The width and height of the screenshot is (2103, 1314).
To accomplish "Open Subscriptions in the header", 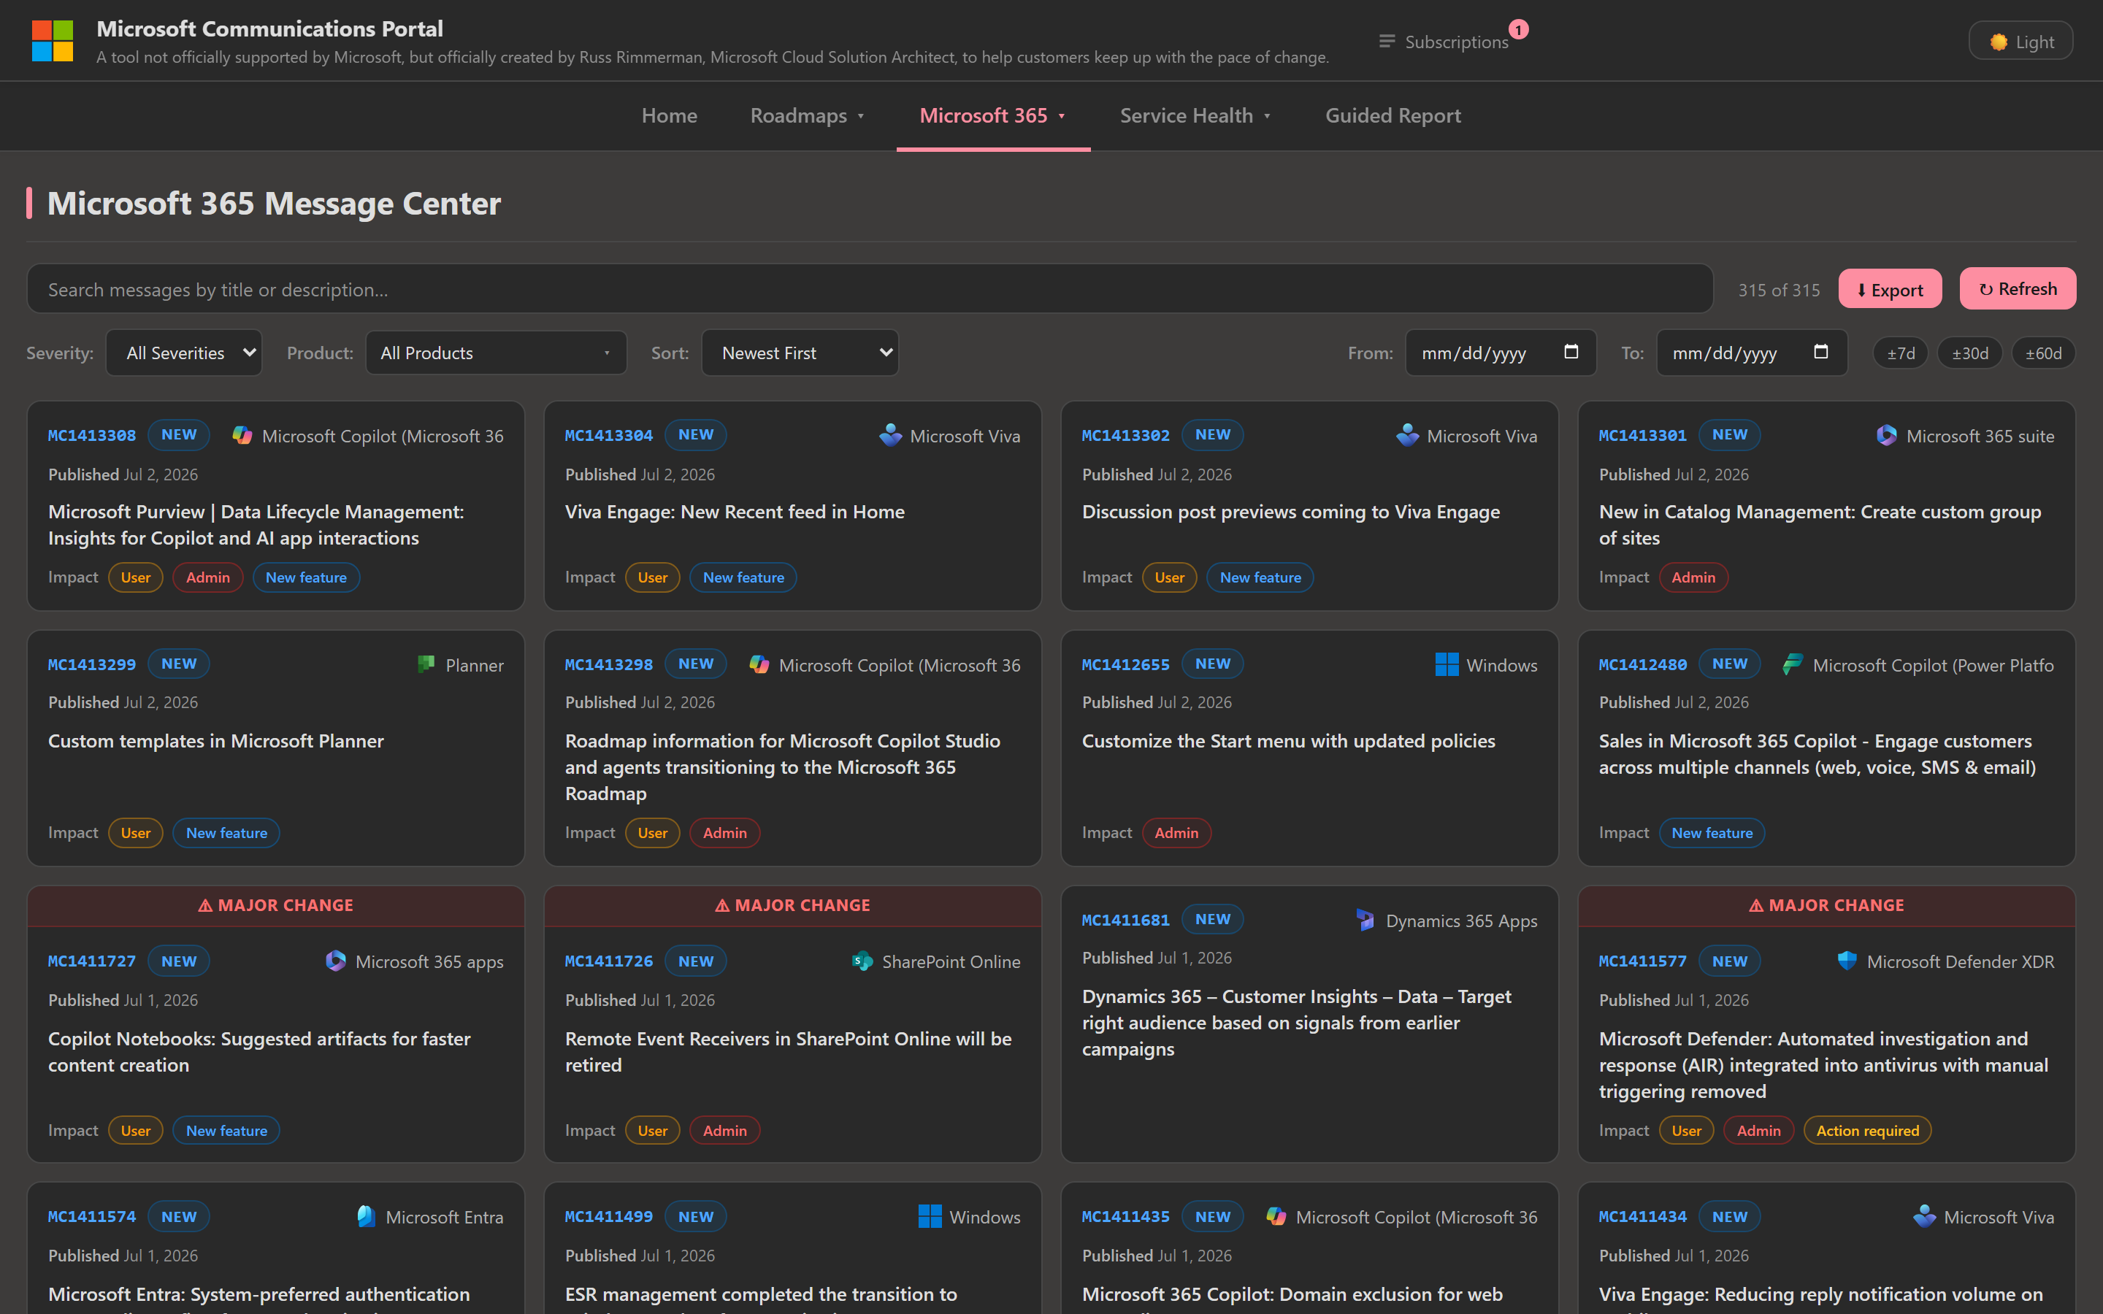I will point(1444,42).
